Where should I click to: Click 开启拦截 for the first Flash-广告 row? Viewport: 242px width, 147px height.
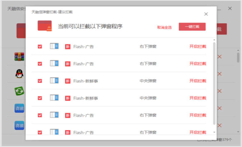[198, 46]
